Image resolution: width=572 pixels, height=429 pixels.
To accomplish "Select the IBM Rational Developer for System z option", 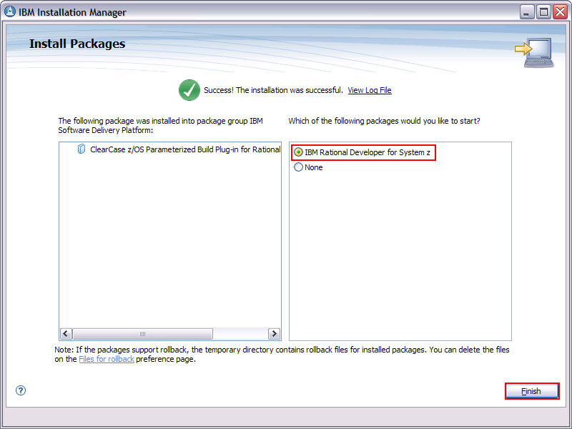I will (300, 152).
